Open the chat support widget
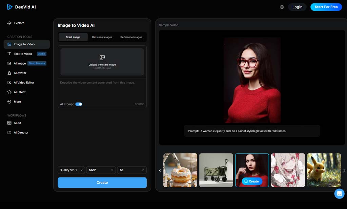This screenshot has height=209, width=347. pos(339,193)
